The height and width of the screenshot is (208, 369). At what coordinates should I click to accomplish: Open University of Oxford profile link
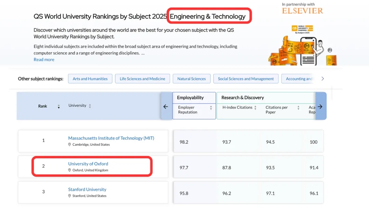pyautogui.click(x=88, y=164)
